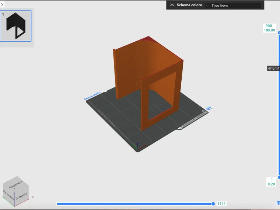Click the Da sinistra face of view cube
Image resolution: width=280 pixels, height=210 pixels.
click(8, 195)
